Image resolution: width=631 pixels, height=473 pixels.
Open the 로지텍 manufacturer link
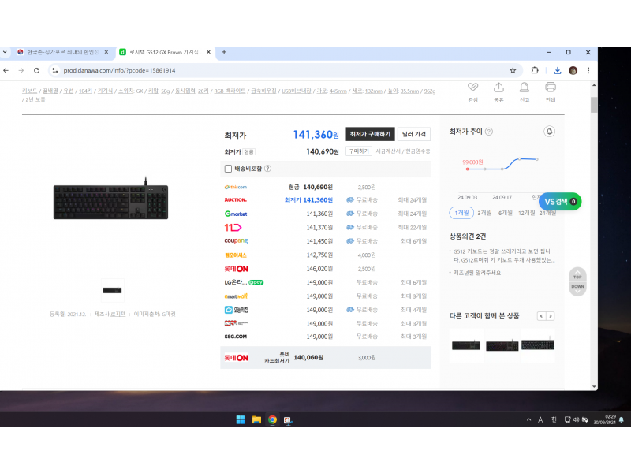point(118,314)
